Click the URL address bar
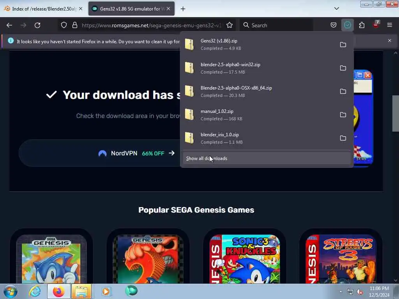The width and height of the screenshot is (399, 299). tap(152, 25)
